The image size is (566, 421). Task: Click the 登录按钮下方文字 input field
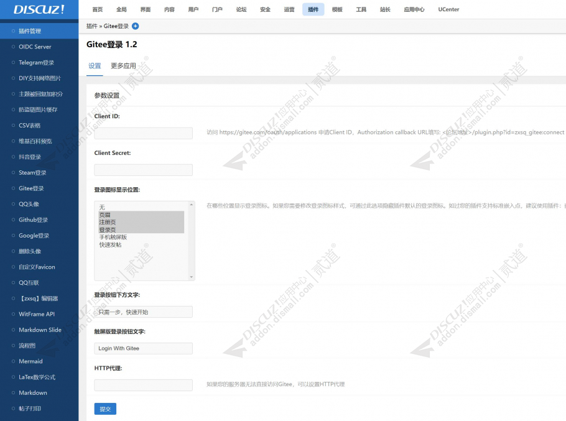143,312
